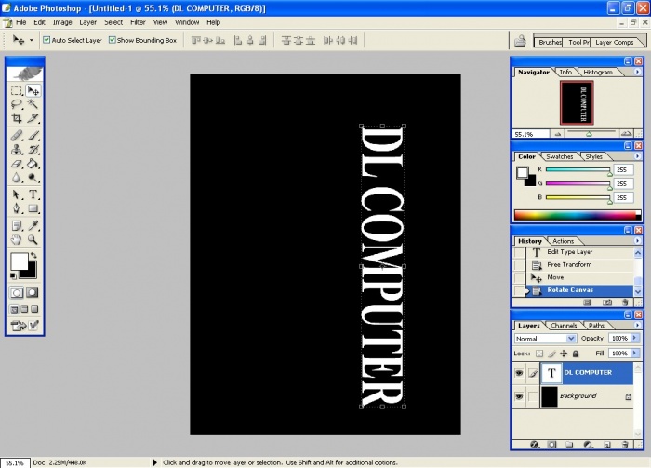This screenshot has width=651, height=468.
Task: Select the Eyedropper tool
Action: 33,225
